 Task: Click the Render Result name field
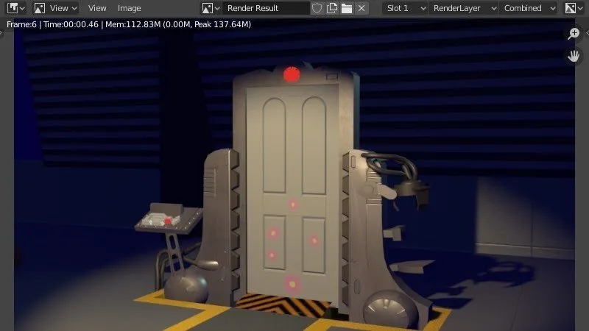click(267, 8)
